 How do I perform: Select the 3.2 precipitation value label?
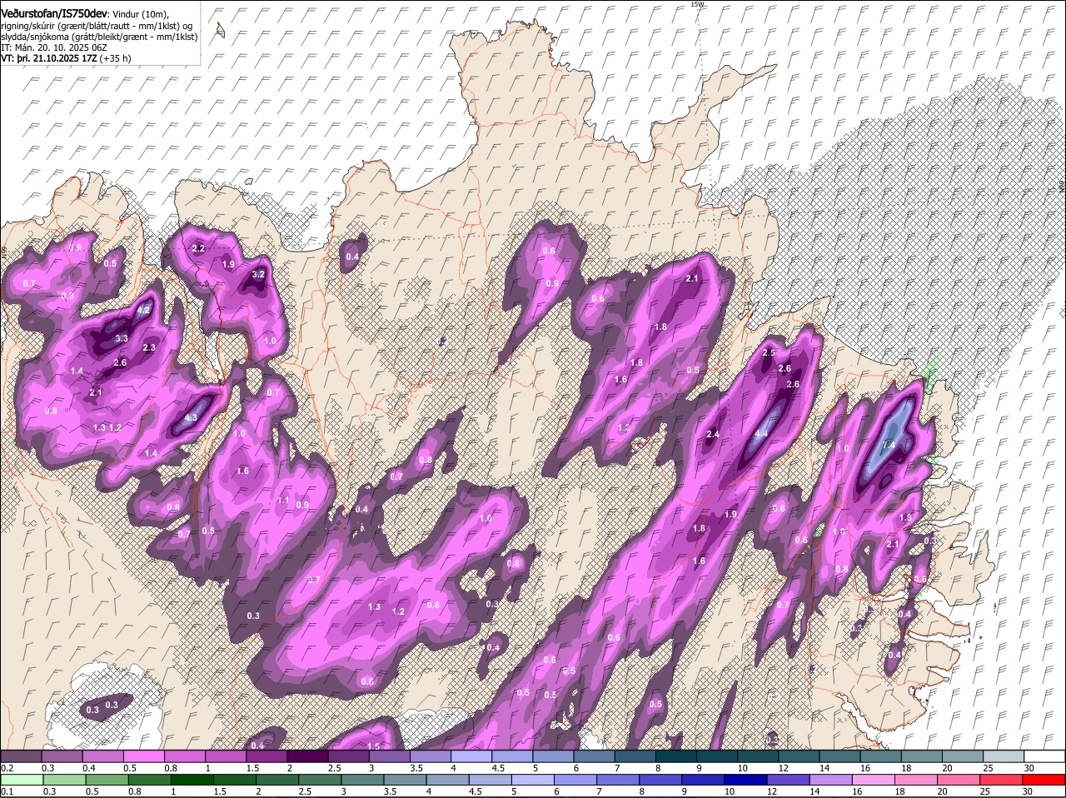258,274
